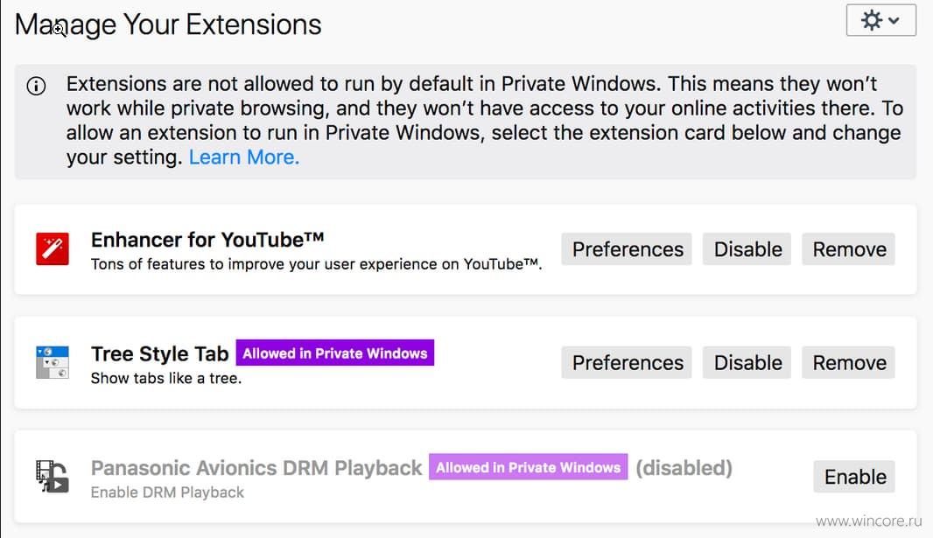Select the Enhancer for YouTube™ title
The width and height of the screenshot is (933, 538).
(207, 240)
